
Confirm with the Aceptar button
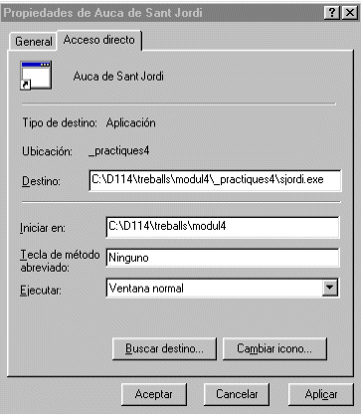click(154, 394)
